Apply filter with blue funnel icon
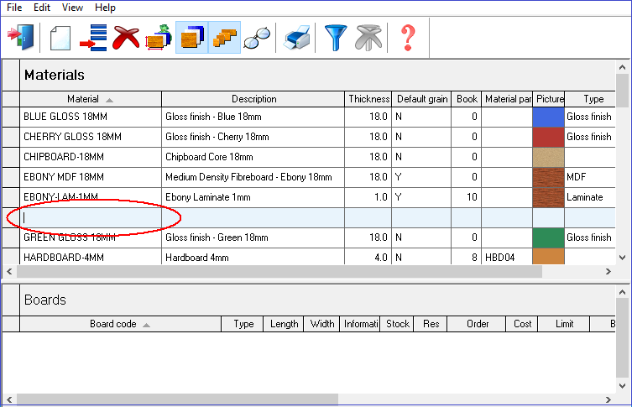 click(x=336, y=38)
